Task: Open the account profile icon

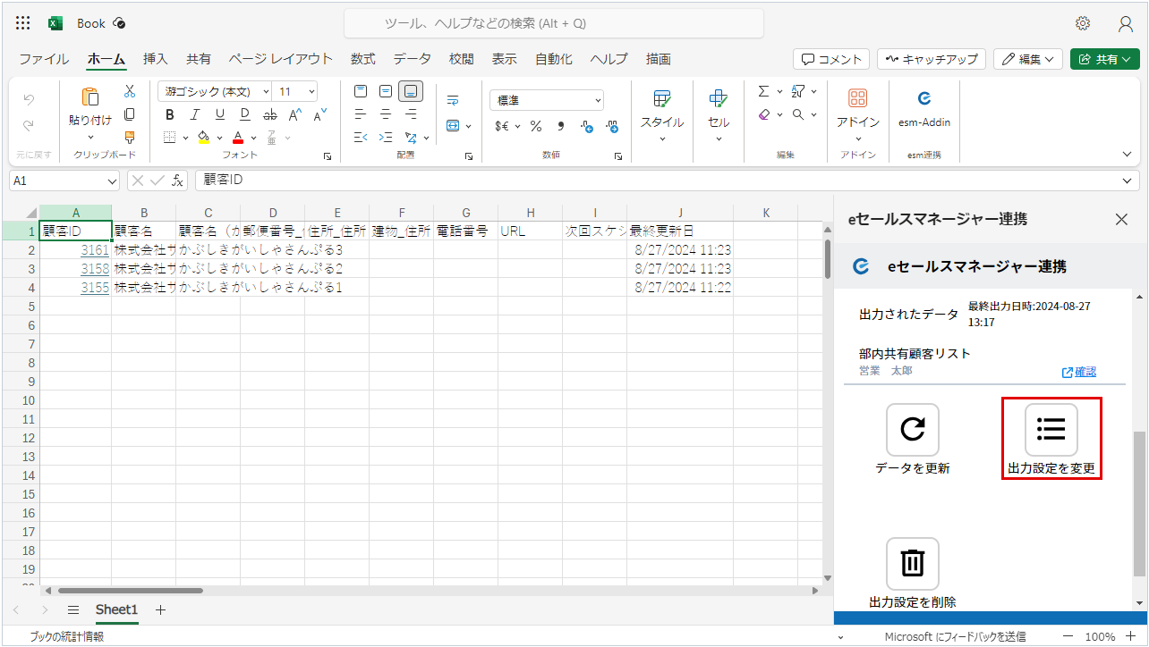Action: (x=1126, y=23)
